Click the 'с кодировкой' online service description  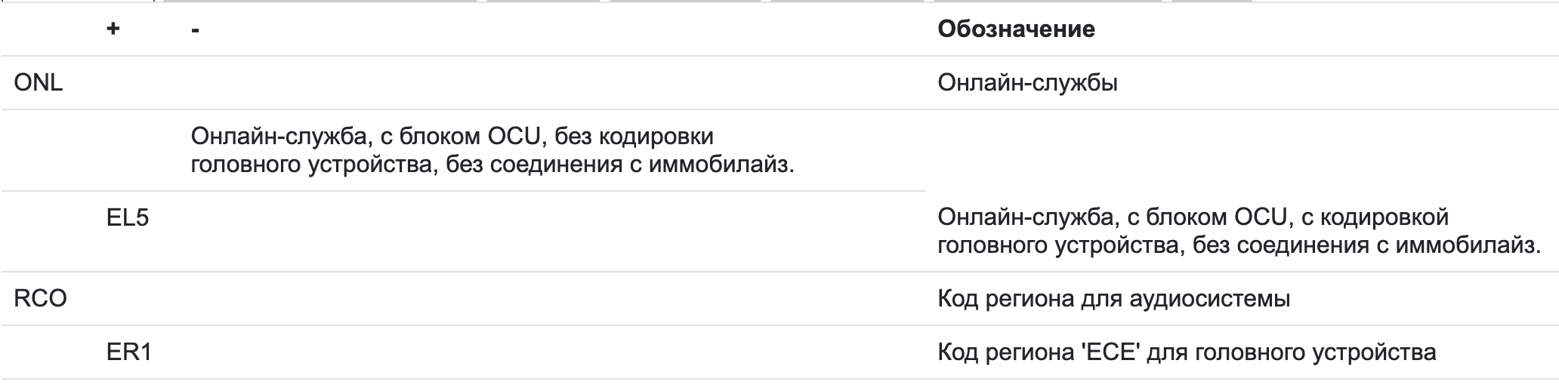(x=1239, y=231)
